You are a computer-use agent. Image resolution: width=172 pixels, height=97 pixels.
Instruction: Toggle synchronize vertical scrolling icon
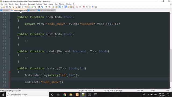[53, 7]
